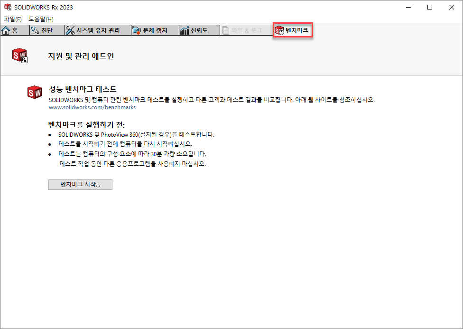This screenshot has width=463, height=329.
Task: Click the bullet about restarting the computer
Action: coord(125,144)
